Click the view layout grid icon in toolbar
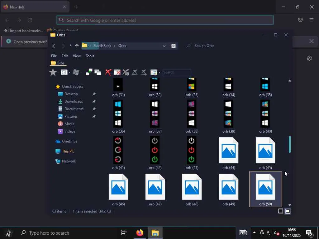The image size is (319, 239). (x=154, y=72)
